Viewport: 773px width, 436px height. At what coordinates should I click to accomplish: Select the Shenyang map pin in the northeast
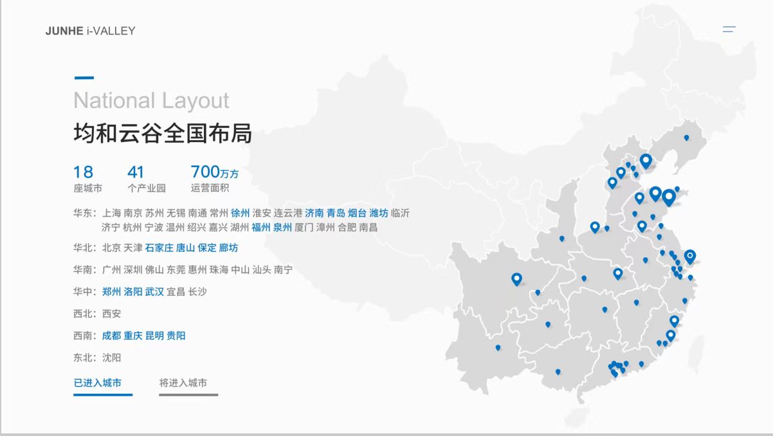point(686,138)
